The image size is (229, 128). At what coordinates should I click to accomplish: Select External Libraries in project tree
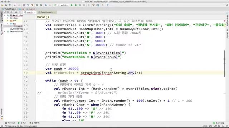click(x=15, y=32)
